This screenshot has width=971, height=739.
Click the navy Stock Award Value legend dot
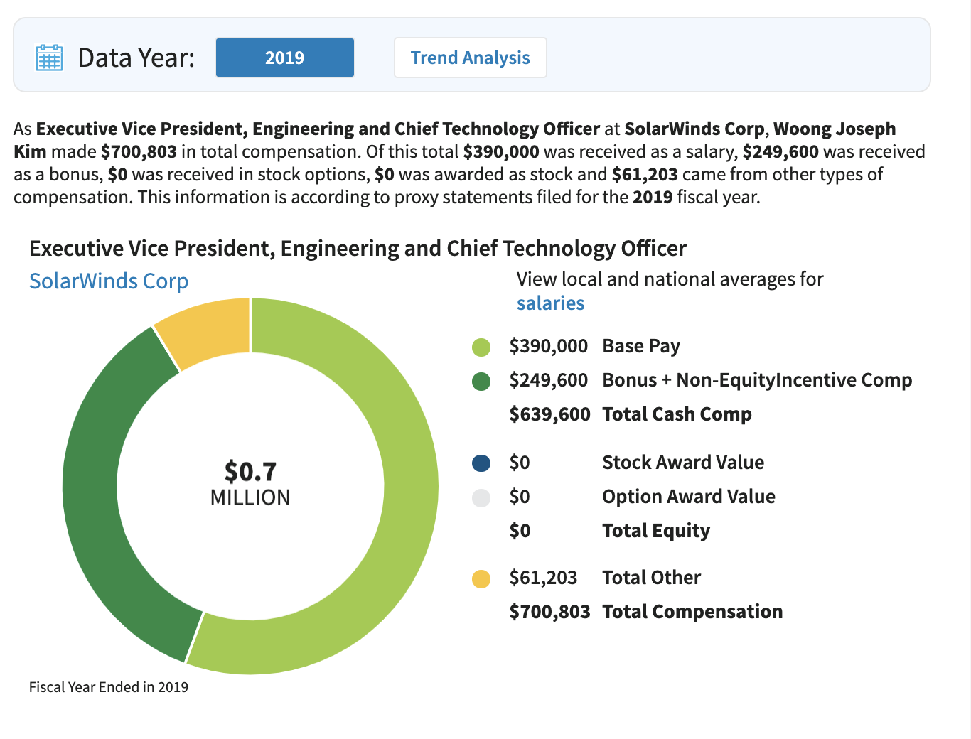(481, 463)
